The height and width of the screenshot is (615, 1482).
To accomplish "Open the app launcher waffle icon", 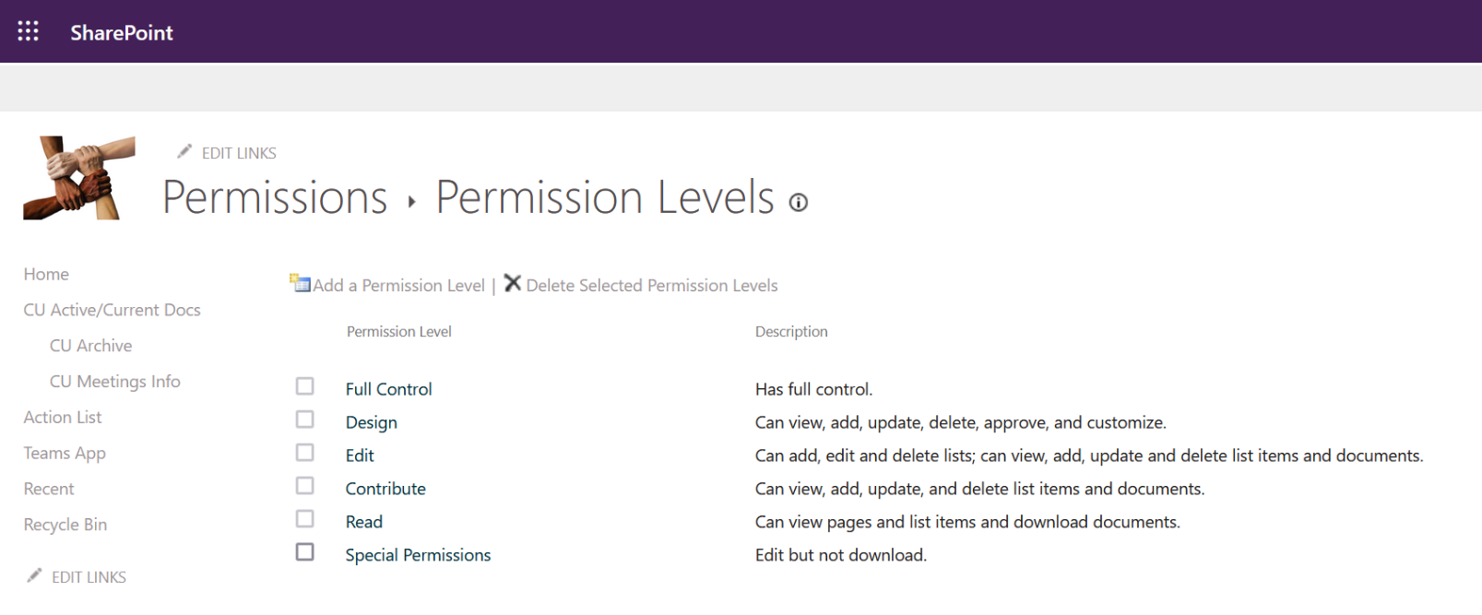I will coord(29,31).
